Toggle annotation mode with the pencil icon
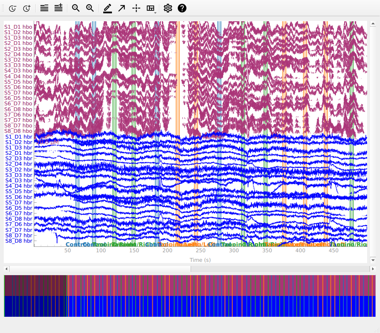This screenshot has width=380, height=333. point(107,8)
